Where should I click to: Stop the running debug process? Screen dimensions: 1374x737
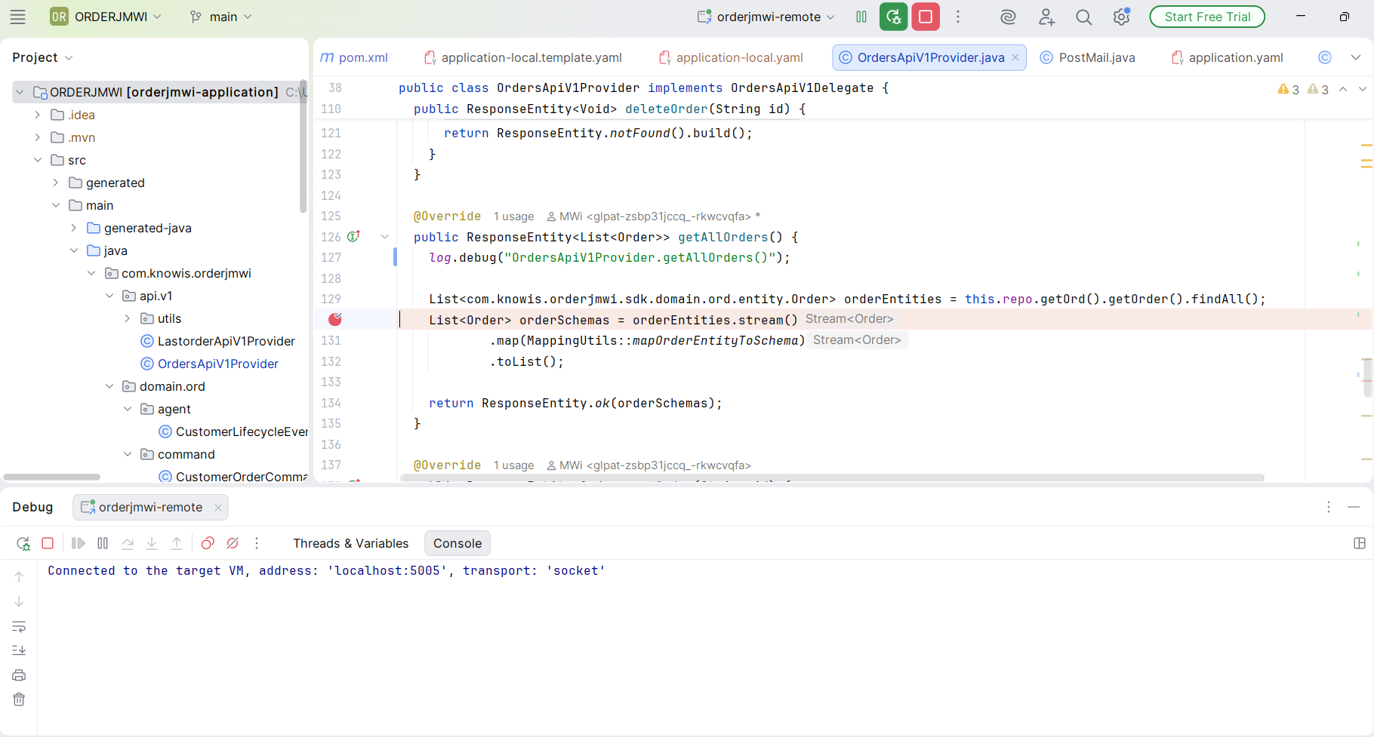click(x=48, y=543)
